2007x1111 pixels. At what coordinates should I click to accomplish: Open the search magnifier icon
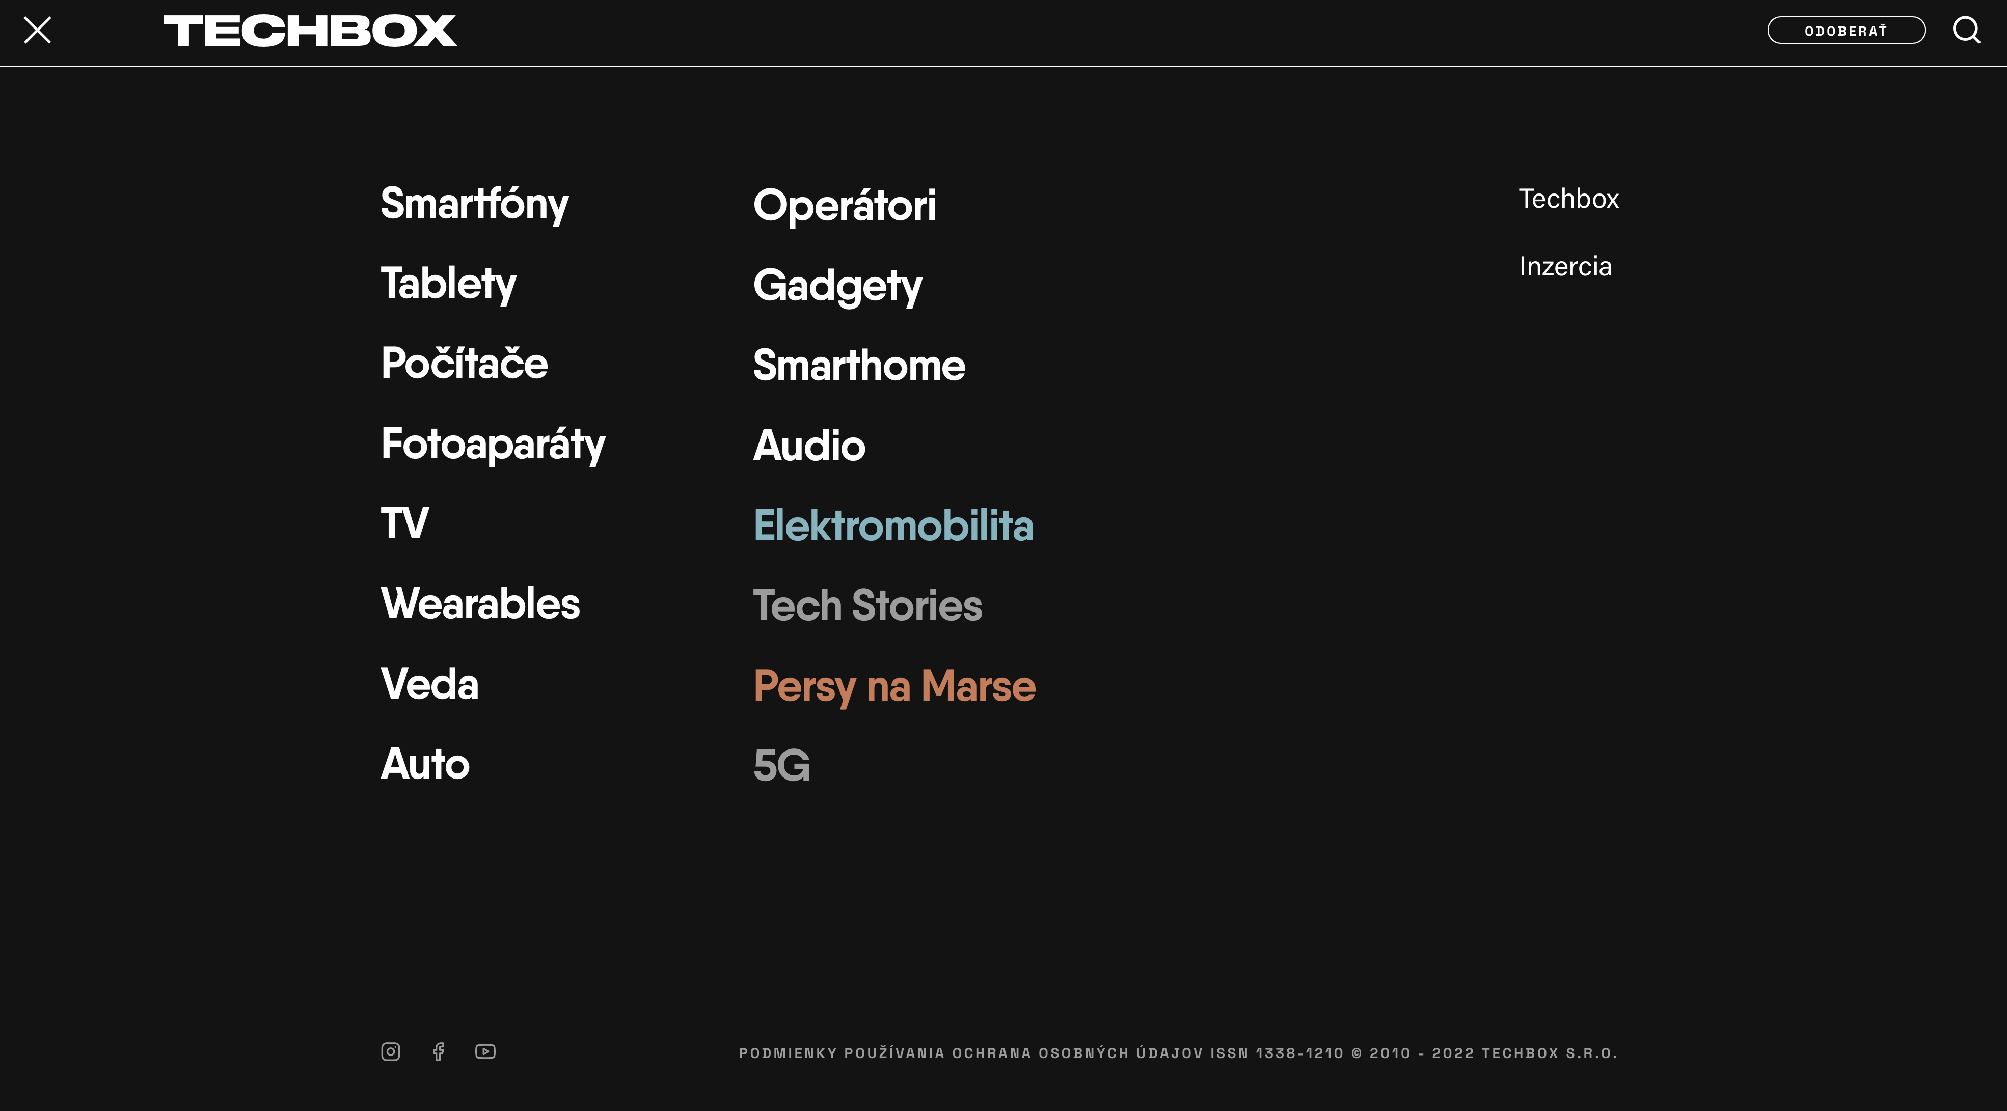tap(1966, 31)
